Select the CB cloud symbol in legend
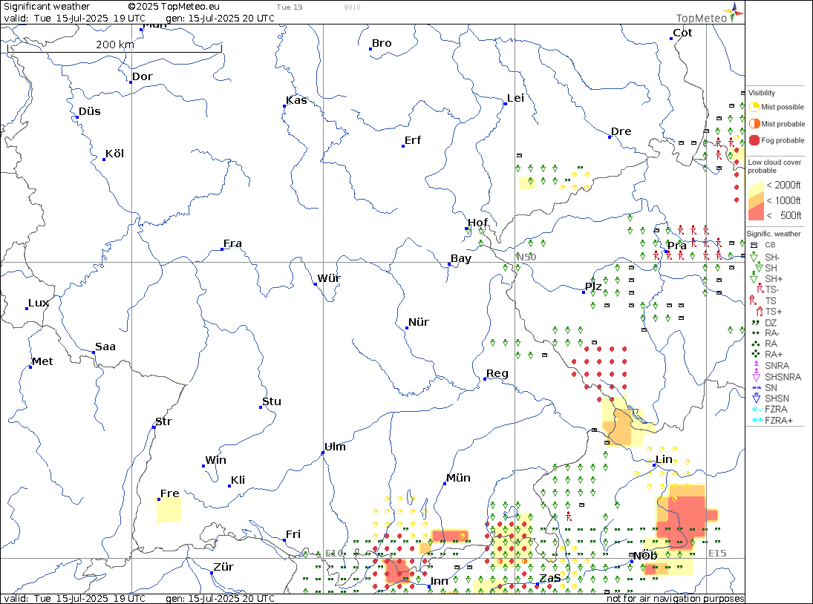Viewport: 813px width, 604px height. tap(754, 245)
